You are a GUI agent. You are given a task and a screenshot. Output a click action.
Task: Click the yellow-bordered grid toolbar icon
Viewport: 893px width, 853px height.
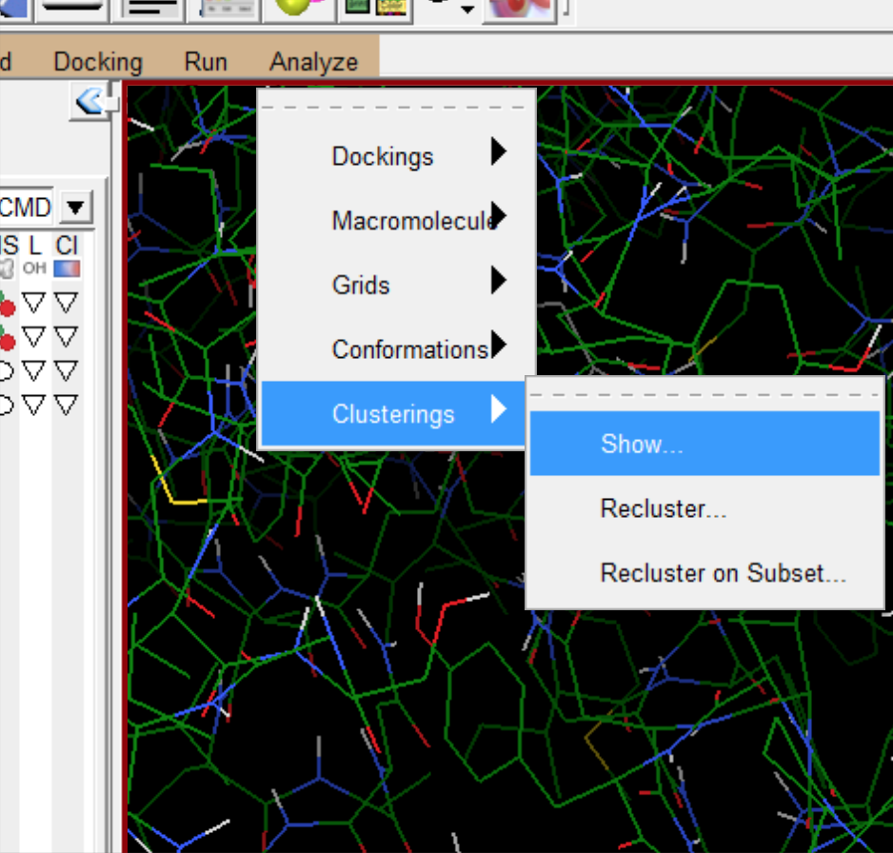click(x=391, y=8)
